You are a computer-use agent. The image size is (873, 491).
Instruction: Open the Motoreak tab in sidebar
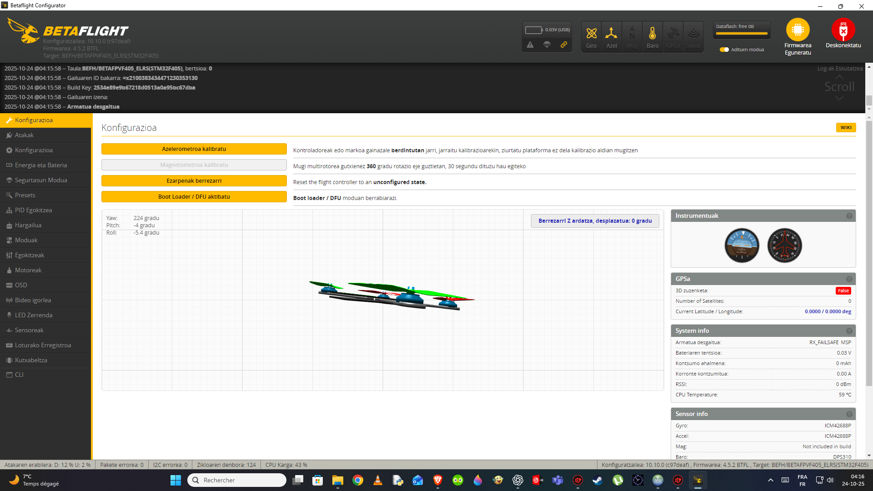click(28, 270)
